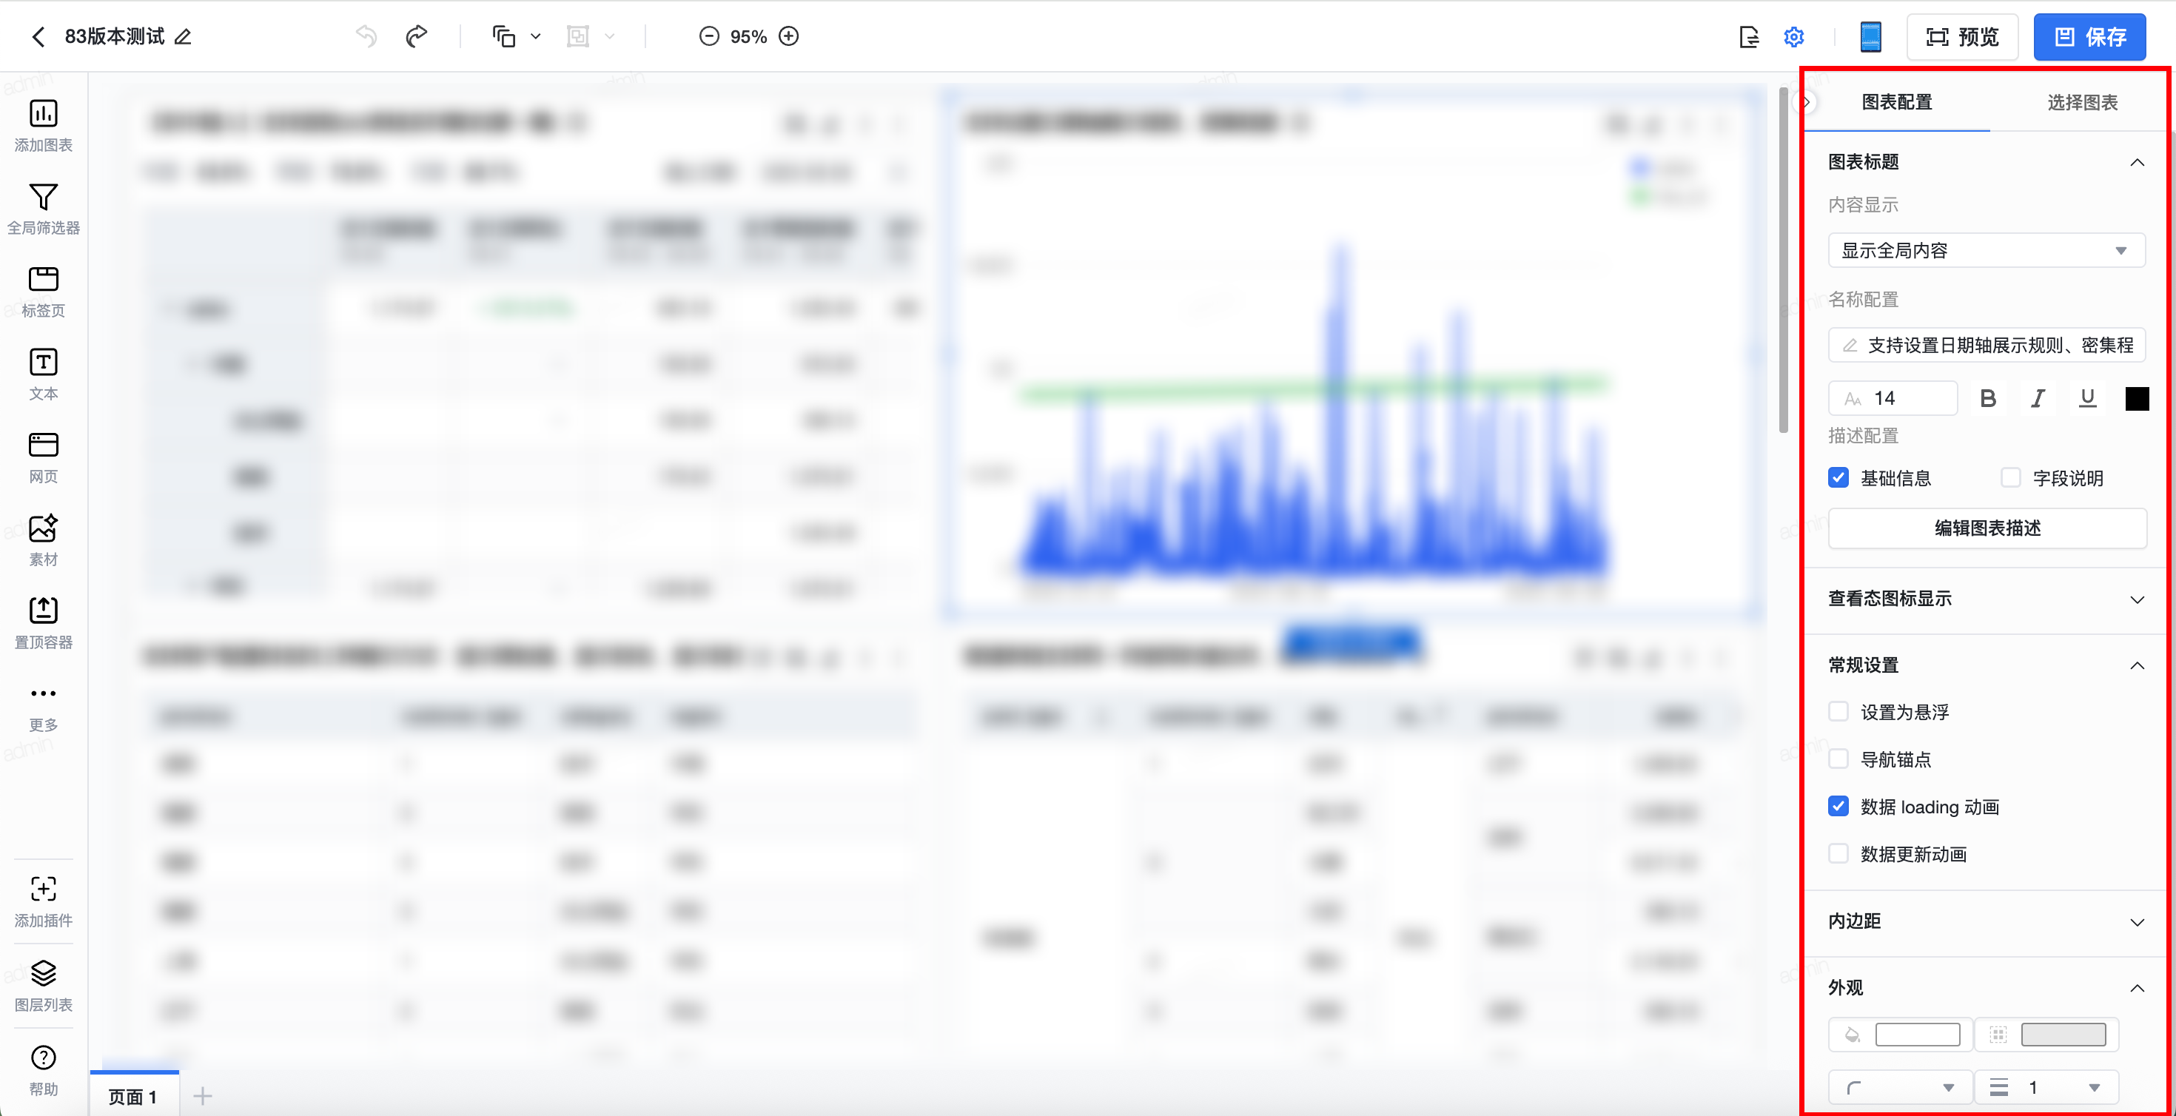Screen dimensions: 2176x1116
Task: Toggle bold on chart title
Action: tap(1987, 398)
